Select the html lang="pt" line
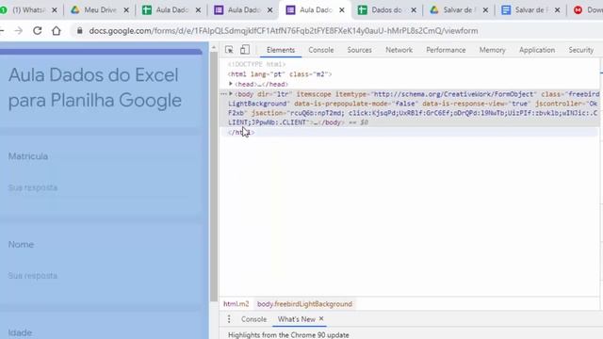The image size is (603, 339). pos(280,74)
